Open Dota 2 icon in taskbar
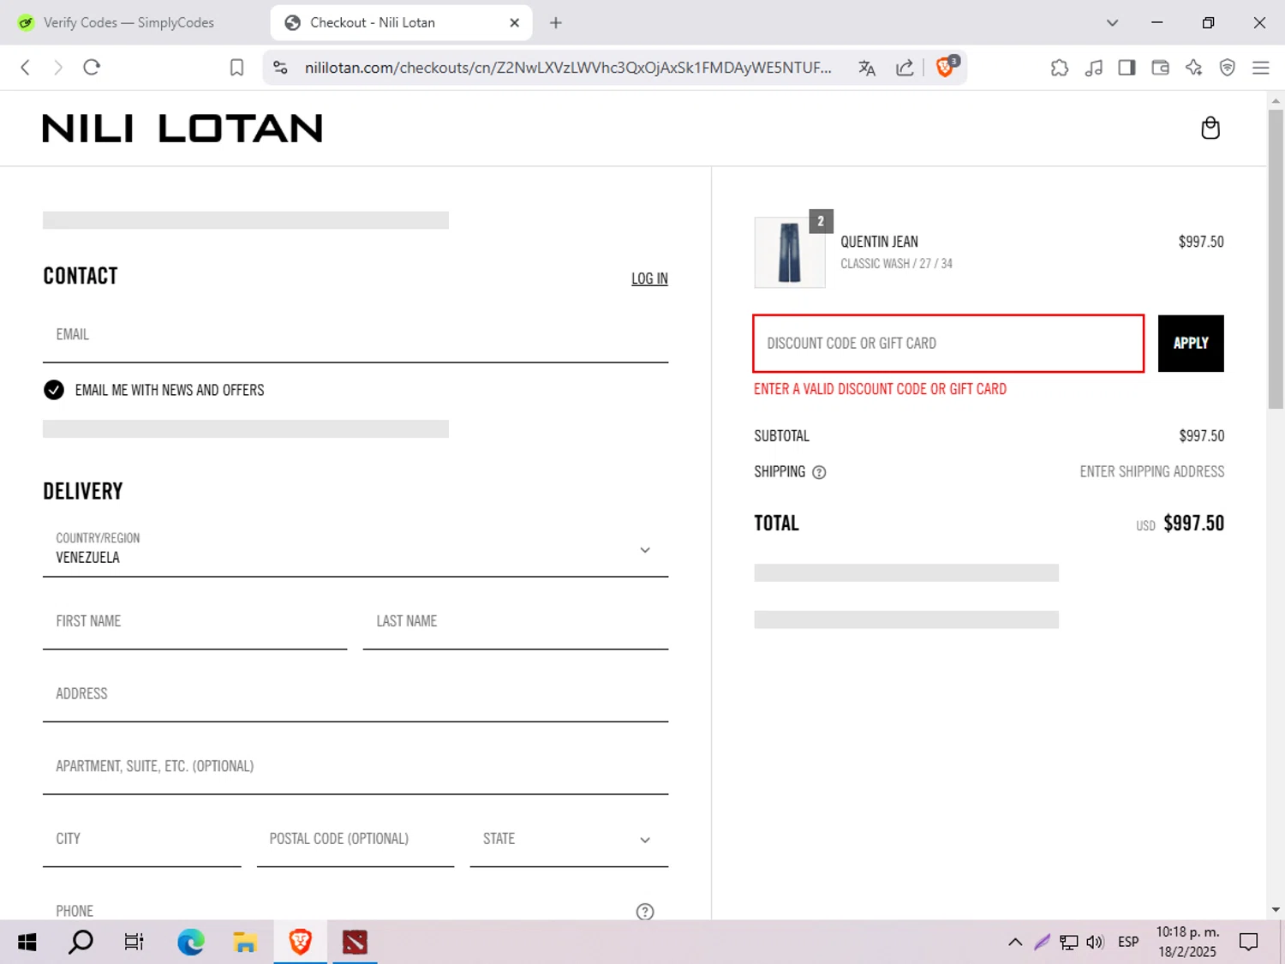Image resolution: width=1285 pixels, height=964 pixels. [355, 943]
